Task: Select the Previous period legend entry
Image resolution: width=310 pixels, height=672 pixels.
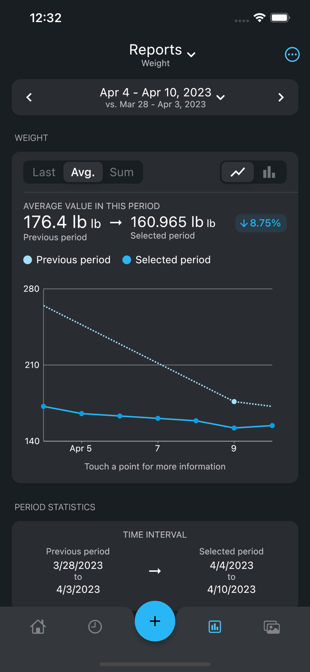Action: [66, 260]
